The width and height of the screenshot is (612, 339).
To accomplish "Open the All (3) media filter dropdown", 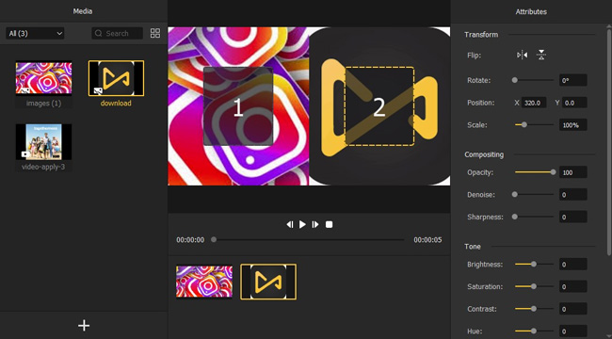I will (35, 34).
